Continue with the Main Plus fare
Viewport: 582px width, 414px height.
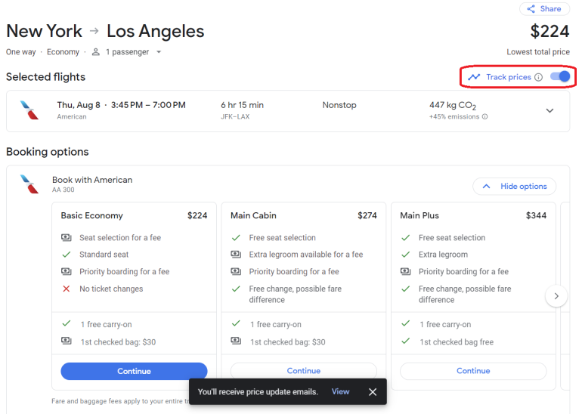473,371
